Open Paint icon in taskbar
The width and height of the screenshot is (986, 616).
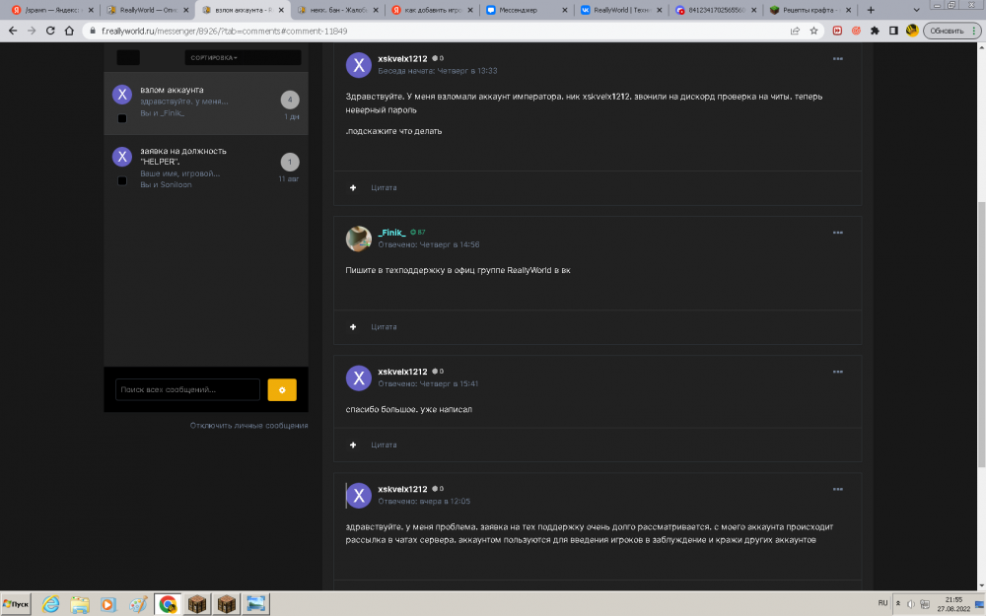coord(138,605)
